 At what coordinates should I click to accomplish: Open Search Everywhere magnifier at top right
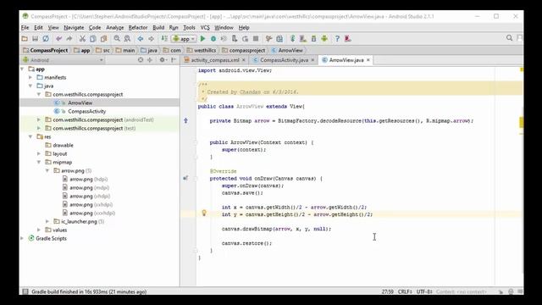(x=509, y=38)
